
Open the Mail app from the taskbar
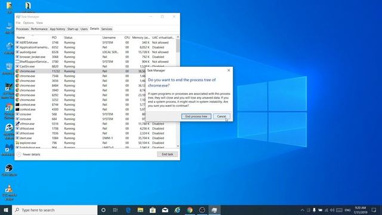point(165,210)
